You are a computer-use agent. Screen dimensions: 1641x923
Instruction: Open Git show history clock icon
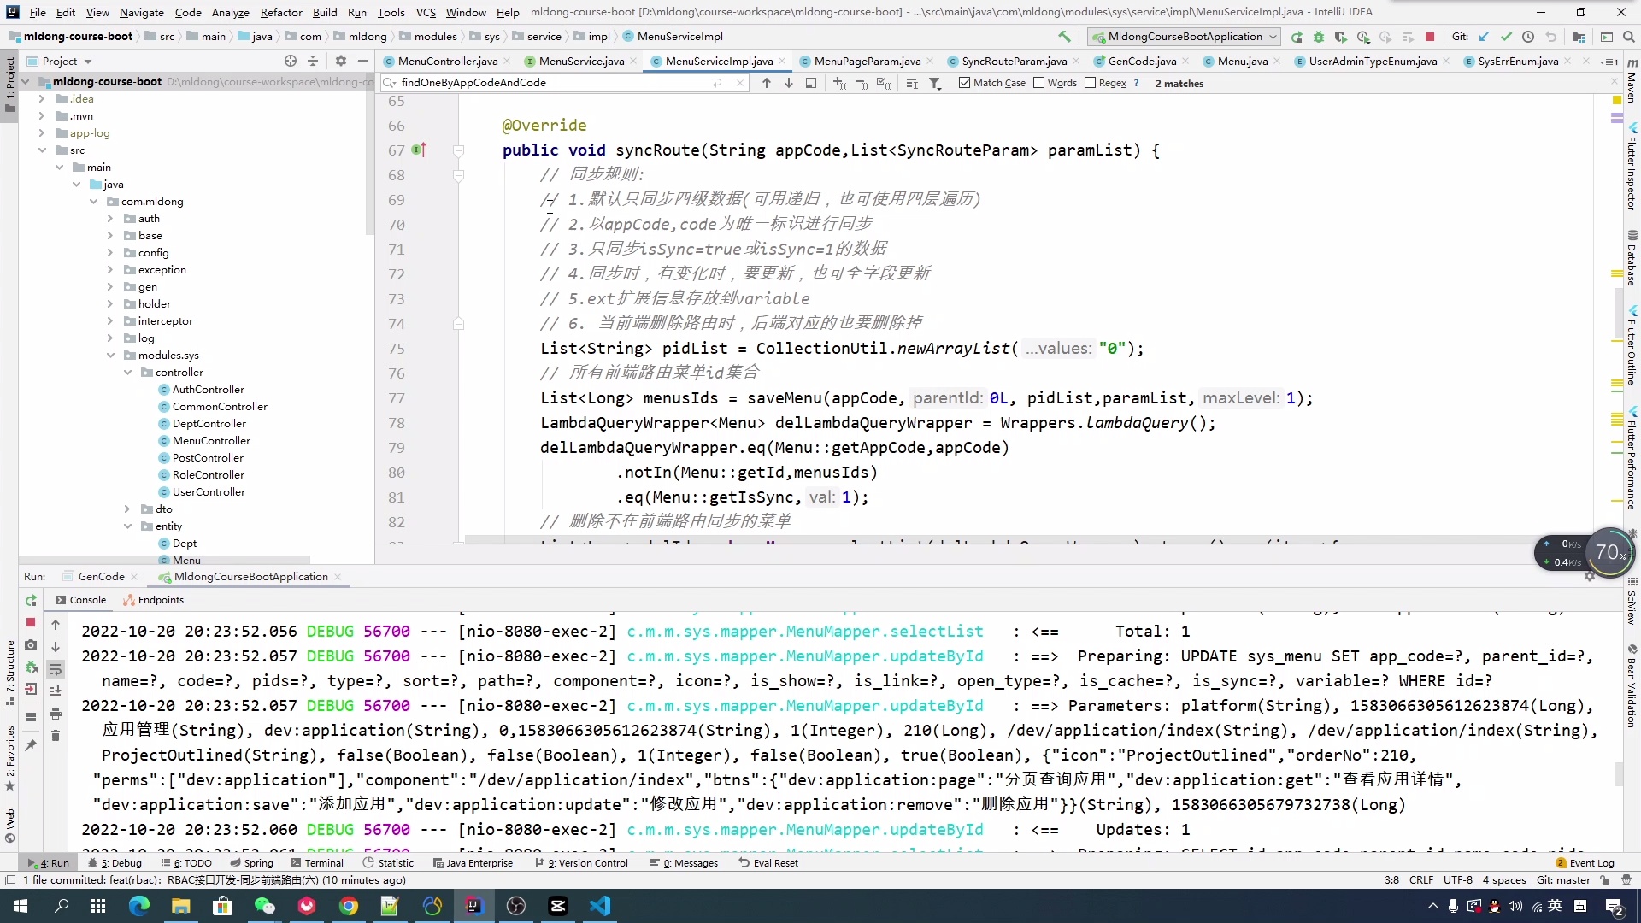[x=1528, y=37]
